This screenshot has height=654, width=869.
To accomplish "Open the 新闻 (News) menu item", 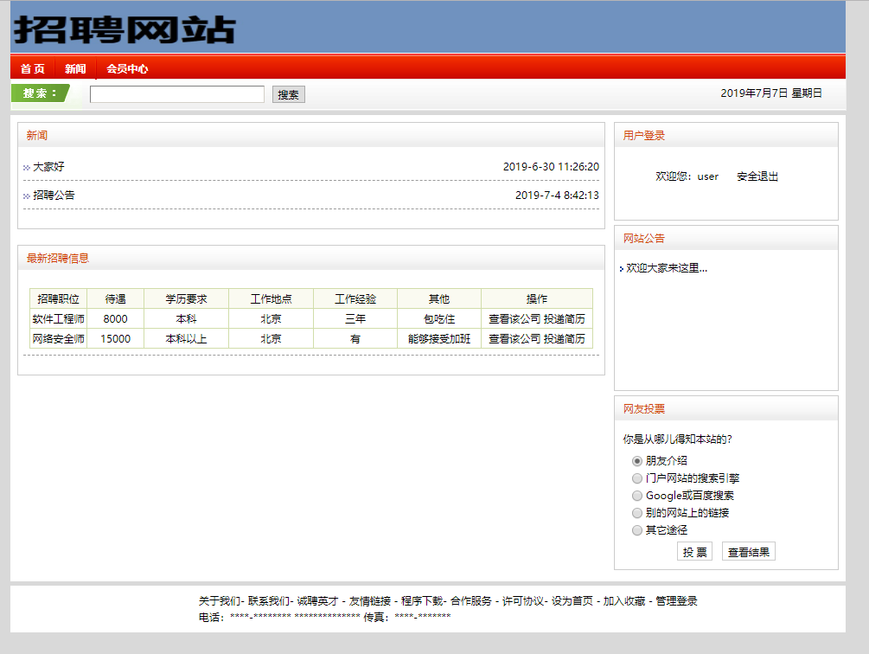I will [x=75, y=67].
